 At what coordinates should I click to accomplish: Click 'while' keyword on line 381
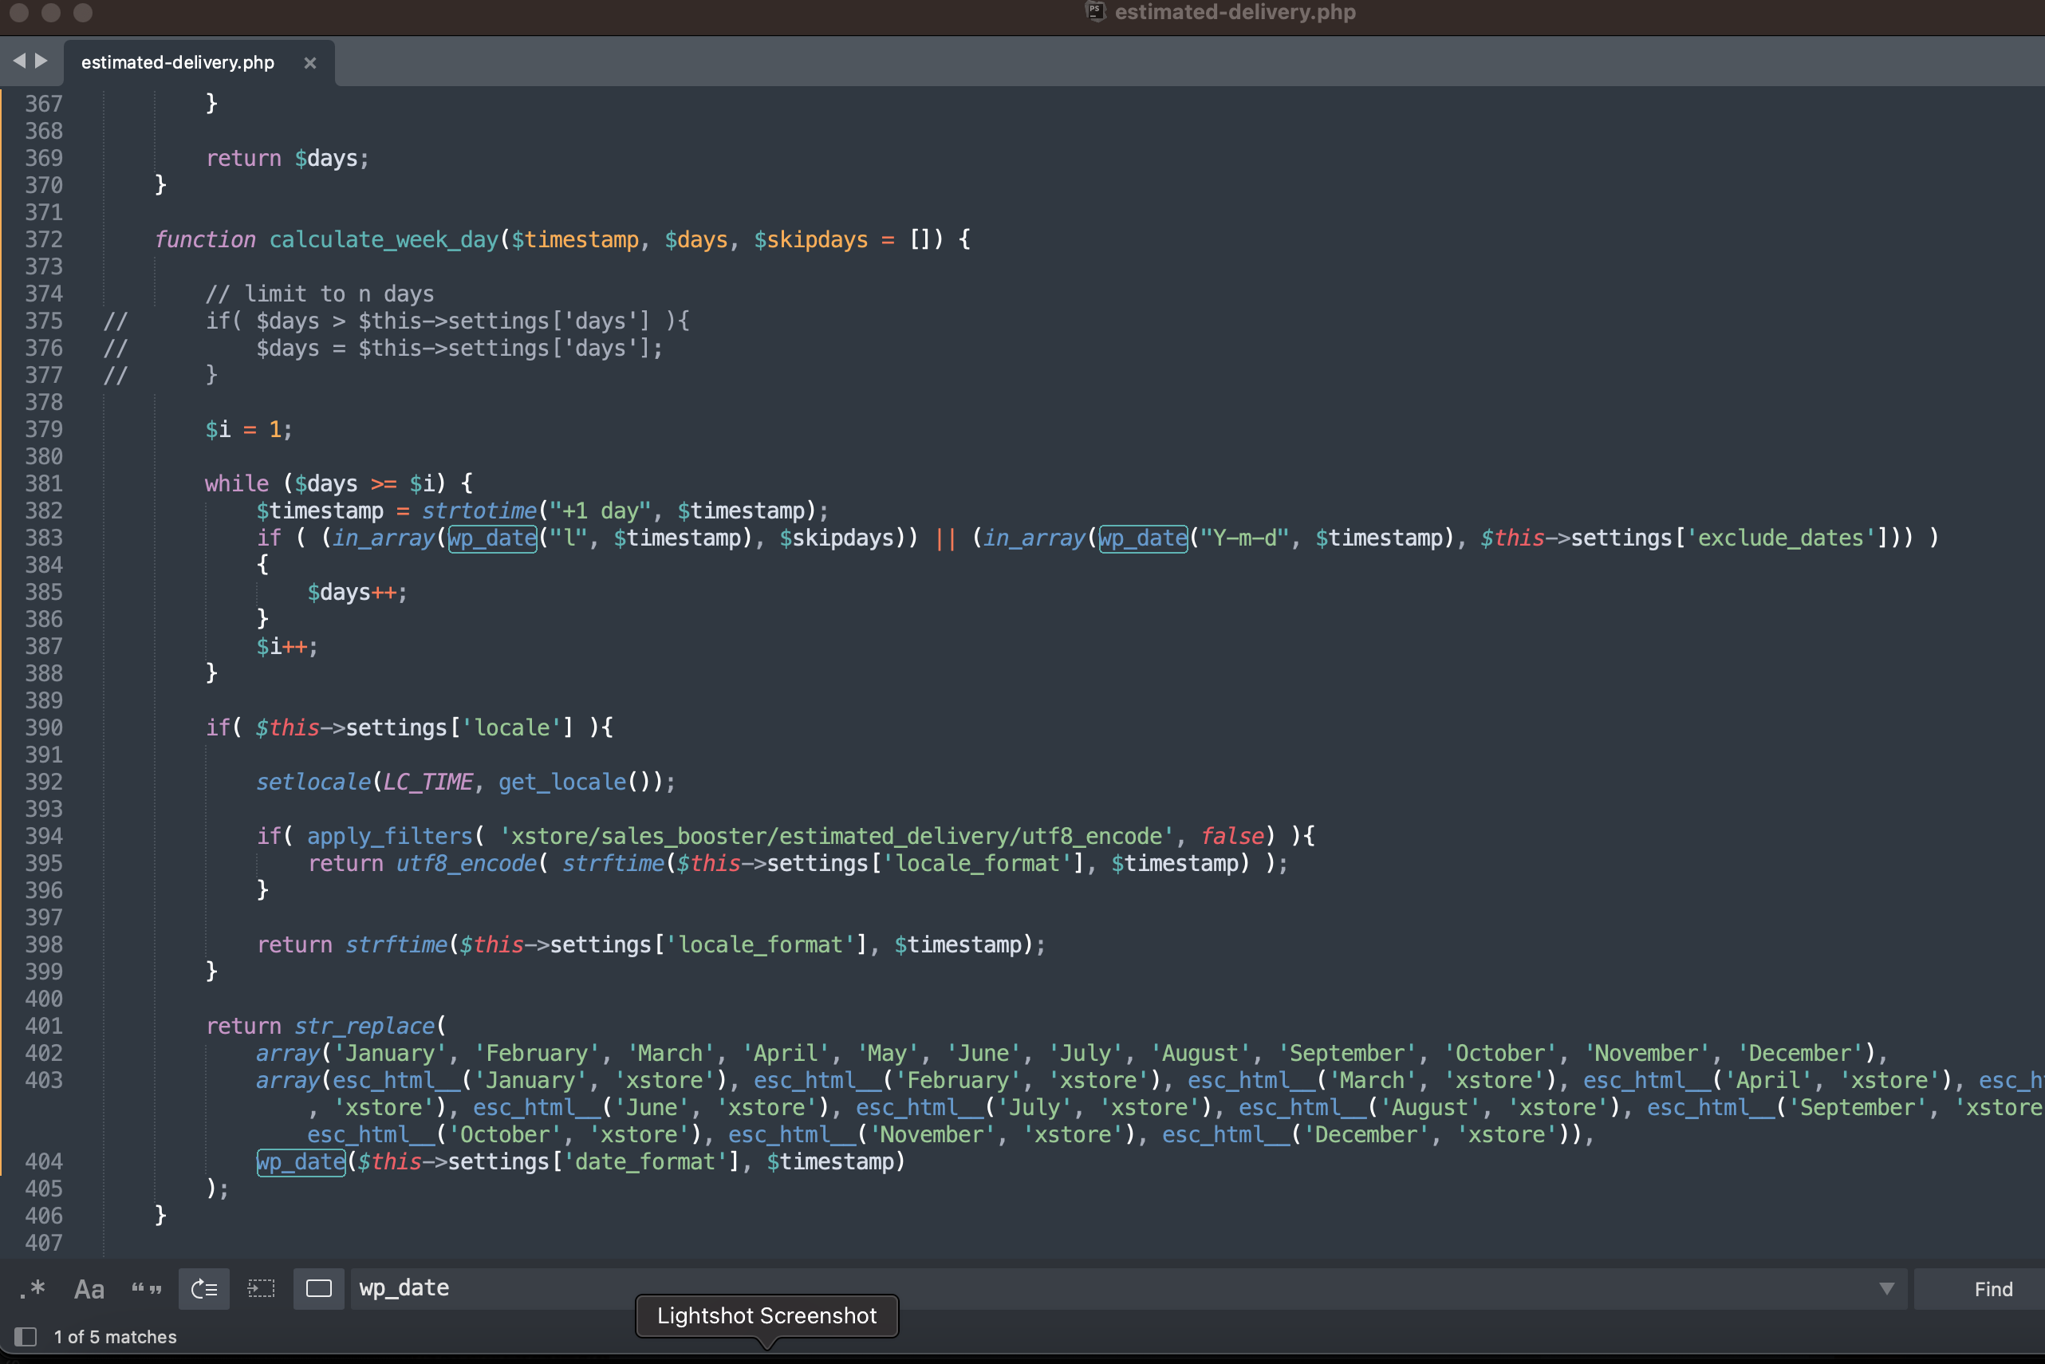(x=237, y=483)
